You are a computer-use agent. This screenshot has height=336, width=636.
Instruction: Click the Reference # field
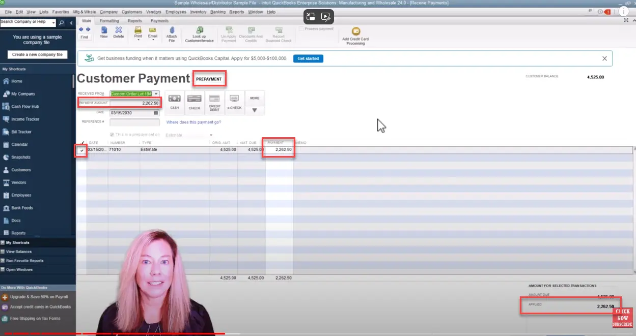(134, 123)
